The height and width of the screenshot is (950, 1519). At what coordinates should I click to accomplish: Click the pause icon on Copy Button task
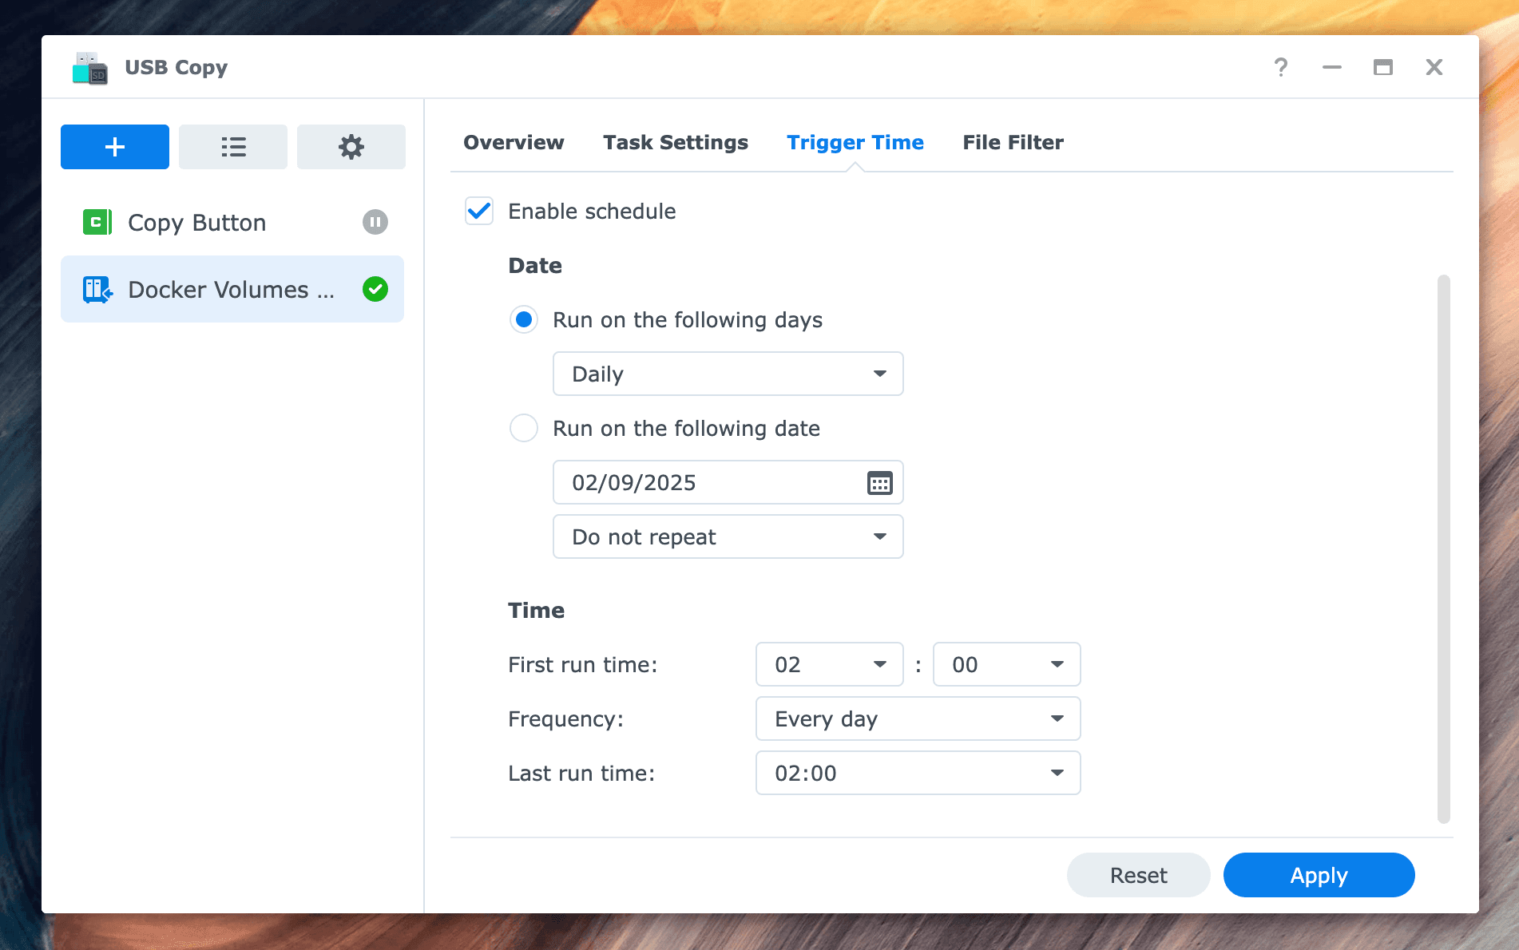(x=375, y=222)
